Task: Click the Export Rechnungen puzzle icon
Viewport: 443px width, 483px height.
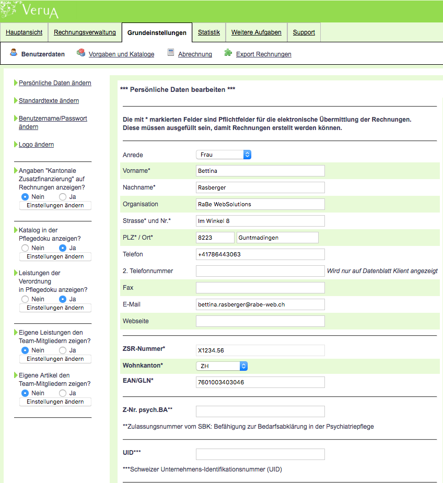Action: click(228, 53)
